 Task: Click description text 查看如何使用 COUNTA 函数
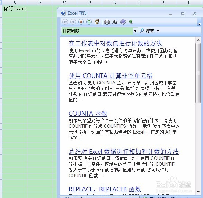pyautogui.click(x=97, y=83)
